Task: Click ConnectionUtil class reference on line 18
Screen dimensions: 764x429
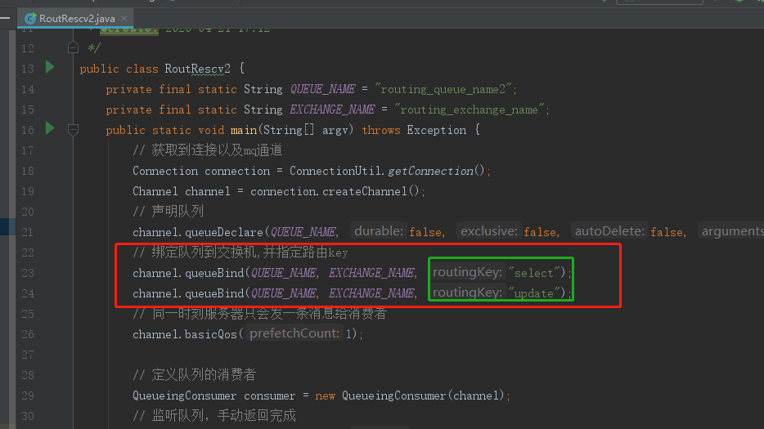Action: pyautogui.click(x=335, y=171)
